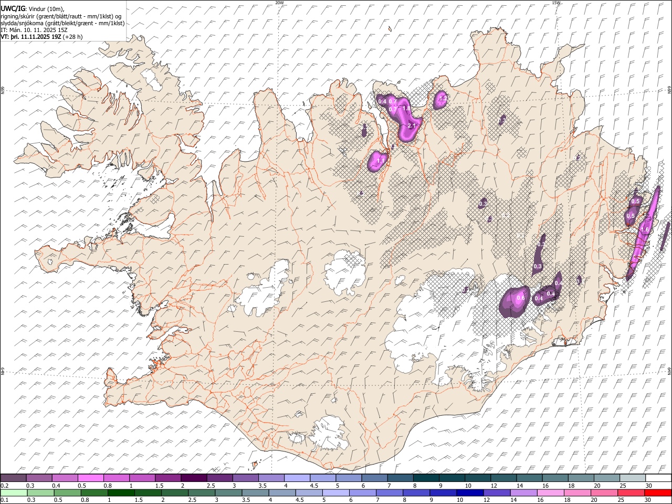Click the 0.6 precipitation value on the map
Screen dimensions: 672x504
click(520, 298)
